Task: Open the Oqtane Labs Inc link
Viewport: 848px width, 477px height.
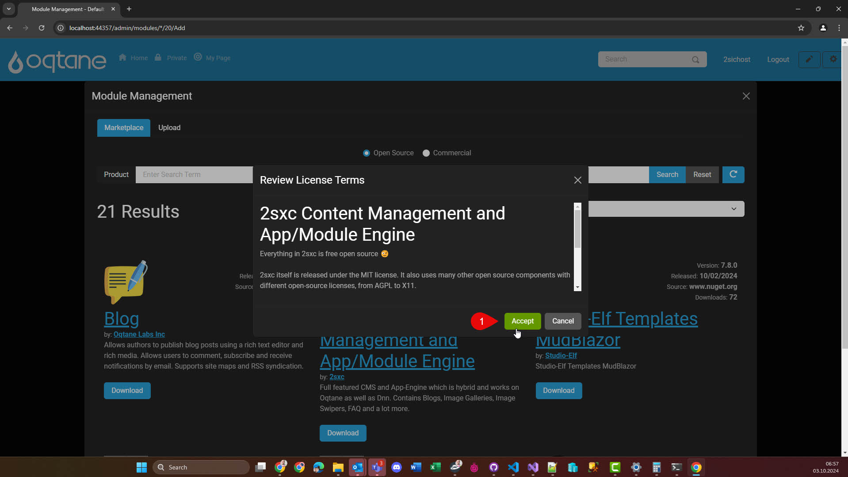Action: [x=139, y=335]
